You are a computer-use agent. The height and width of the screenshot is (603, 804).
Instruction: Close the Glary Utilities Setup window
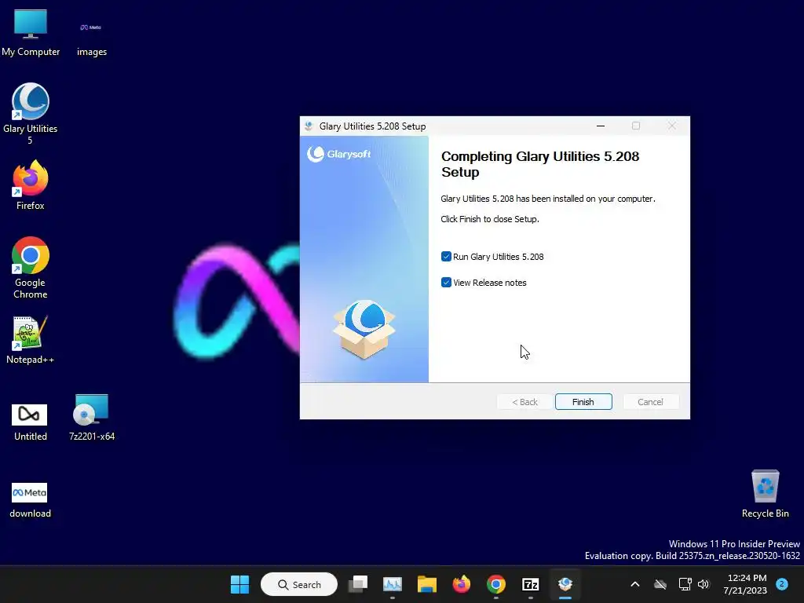(671, 126)
